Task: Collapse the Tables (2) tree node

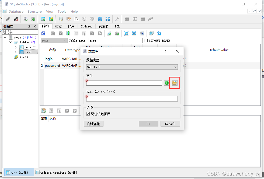Action: coord(11,42)
